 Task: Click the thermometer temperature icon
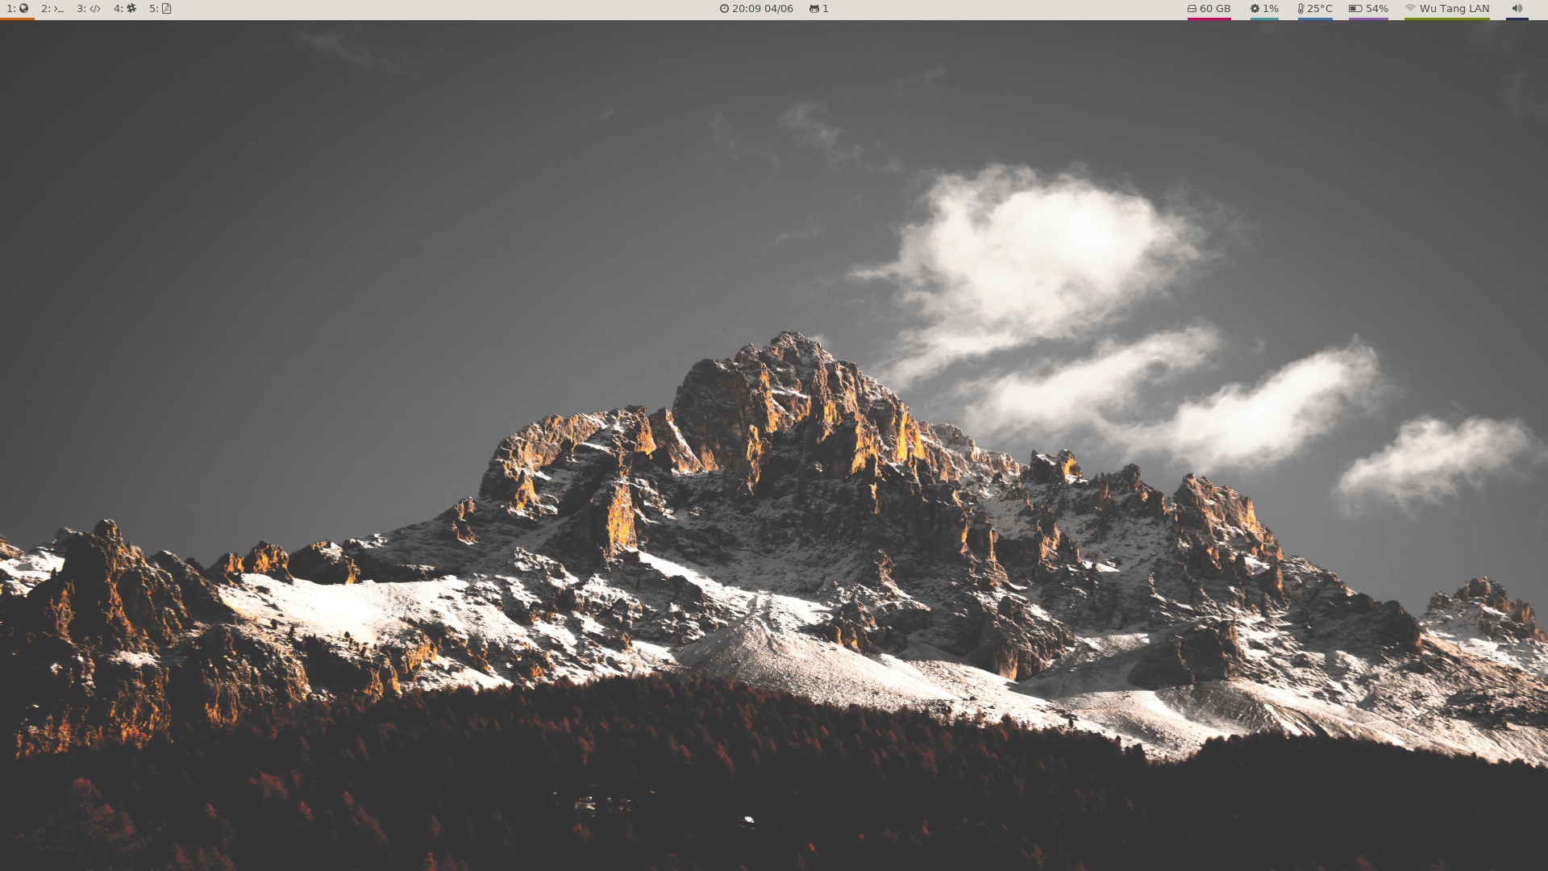1300,9
